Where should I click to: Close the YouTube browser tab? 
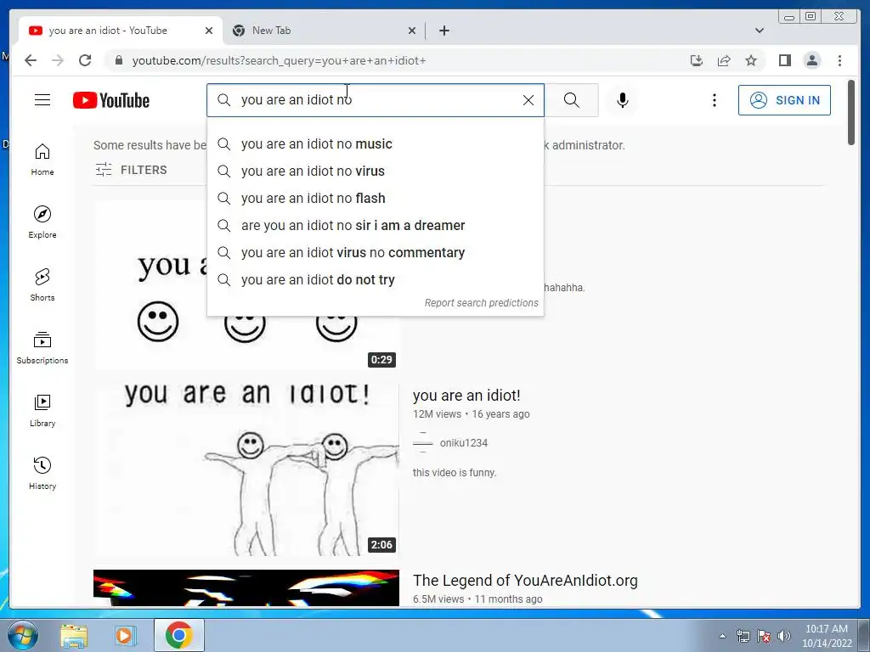click(x=209, y=31)
